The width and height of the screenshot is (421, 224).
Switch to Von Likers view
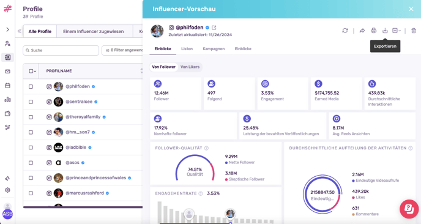coord(190,67)
